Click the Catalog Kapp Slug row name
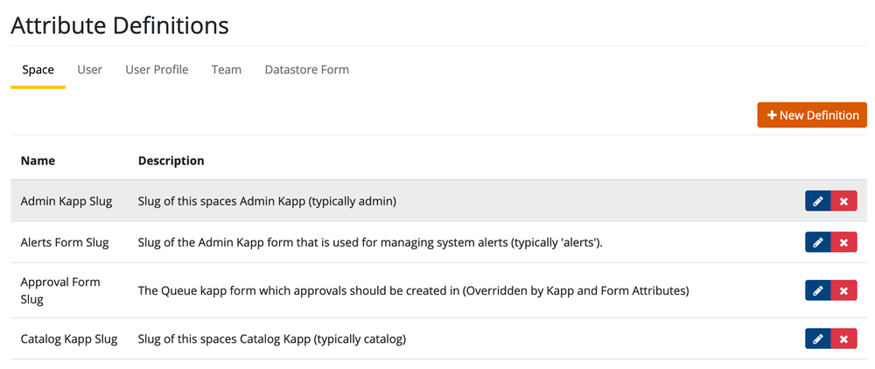The width and height of the screenshot is (875, 369). (x=69, y=338)
